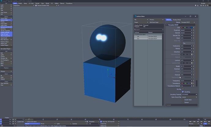Toggle Auto Key checkbox
The height and width of the screenshot is (127, 211).
(x=101, y=122)
